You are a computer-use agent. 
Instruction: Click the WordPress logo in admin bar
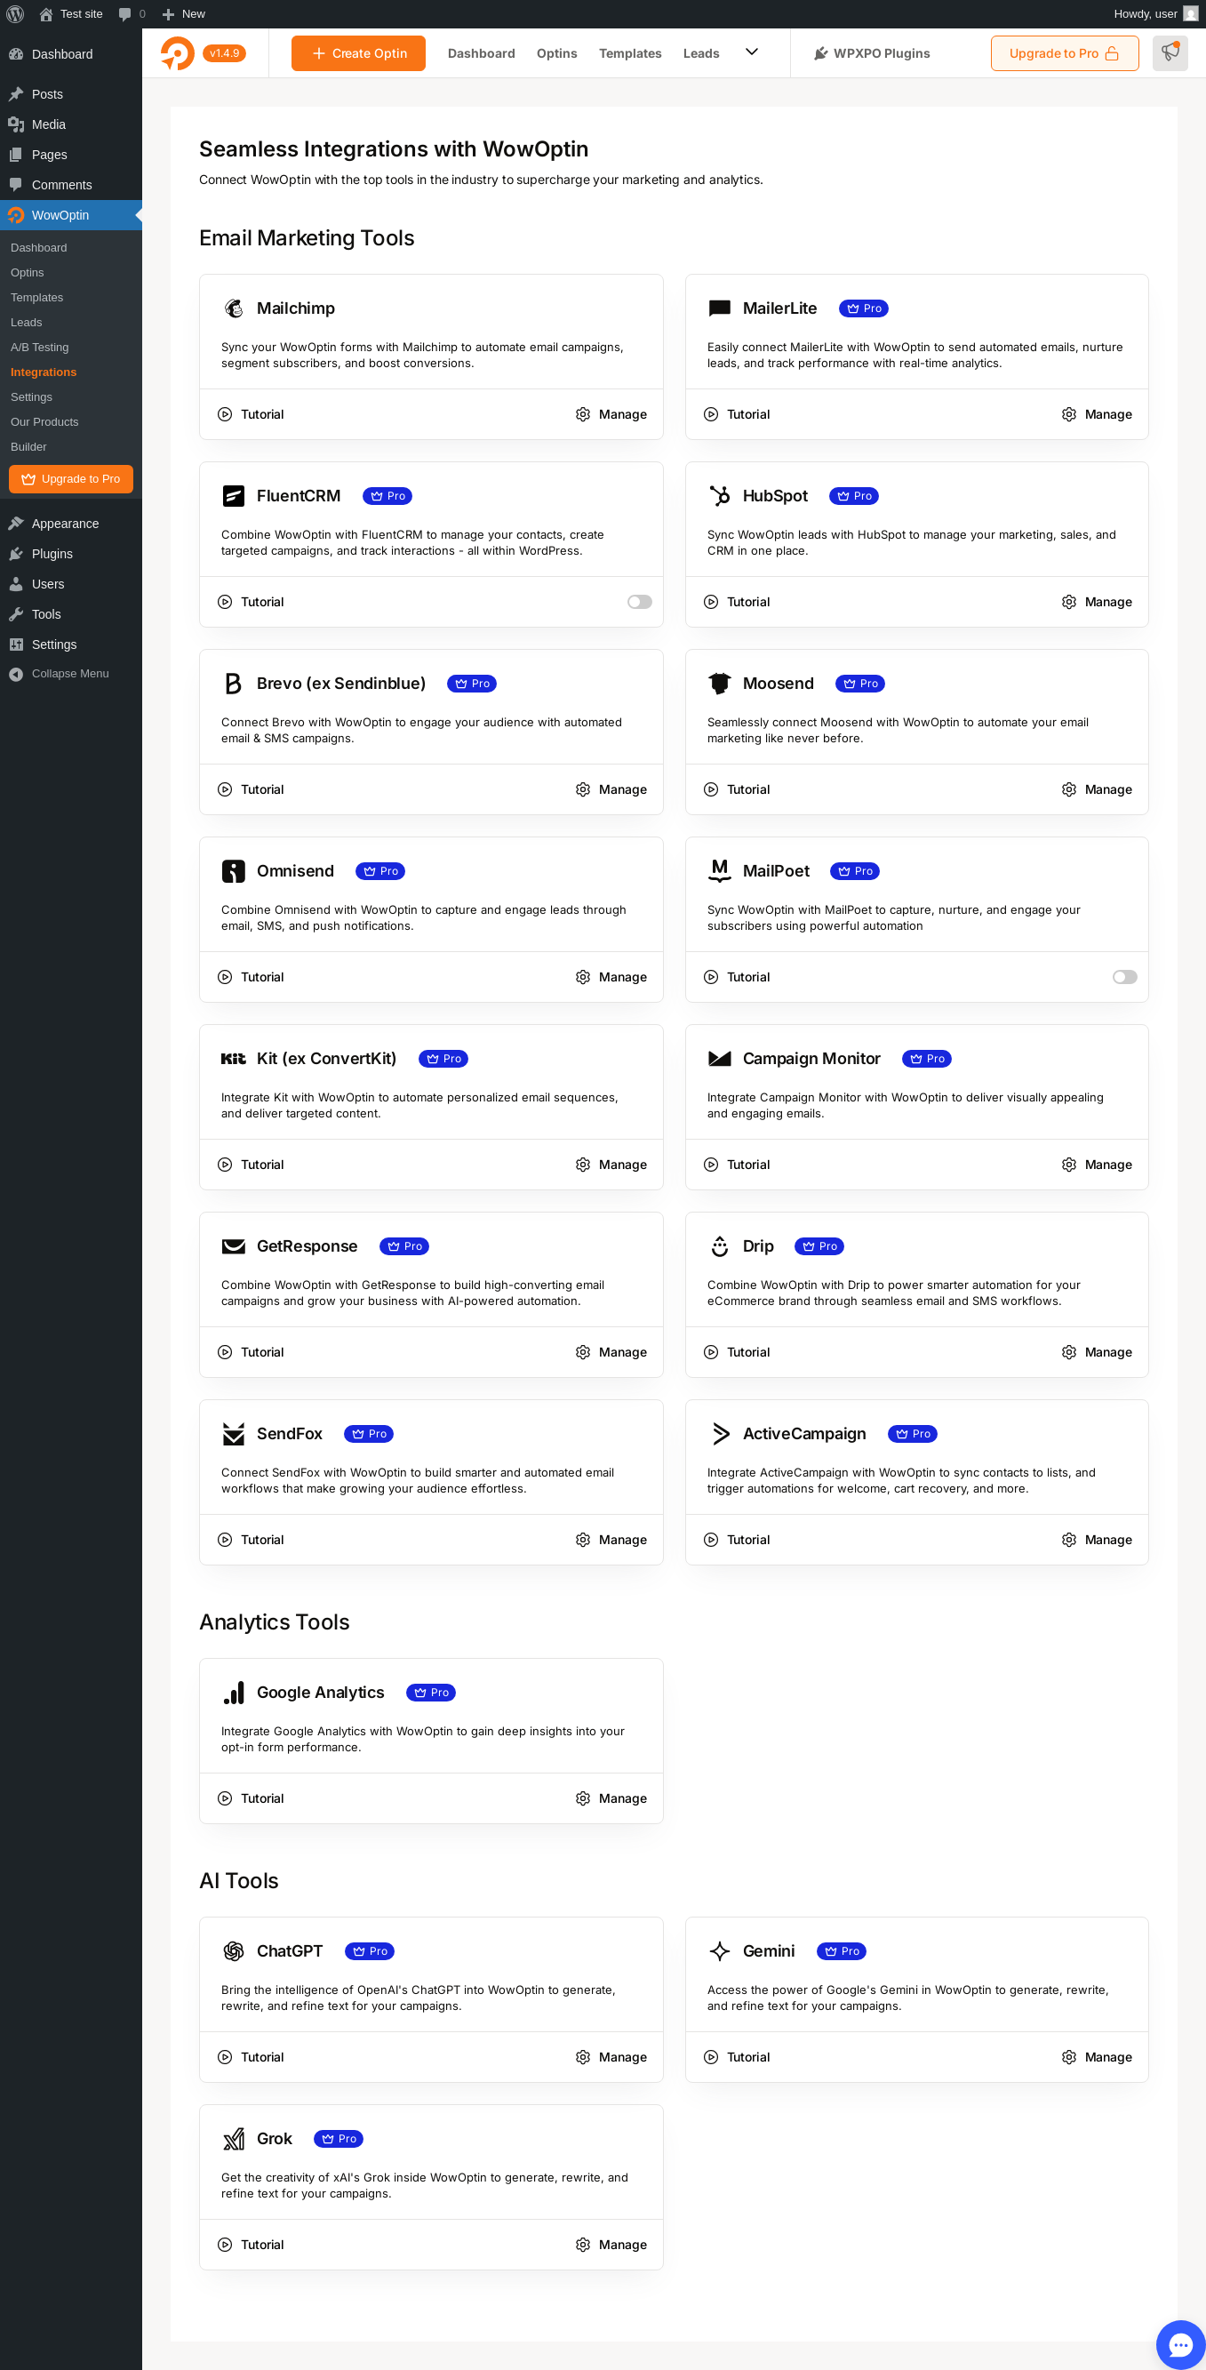tap(15, 14)
